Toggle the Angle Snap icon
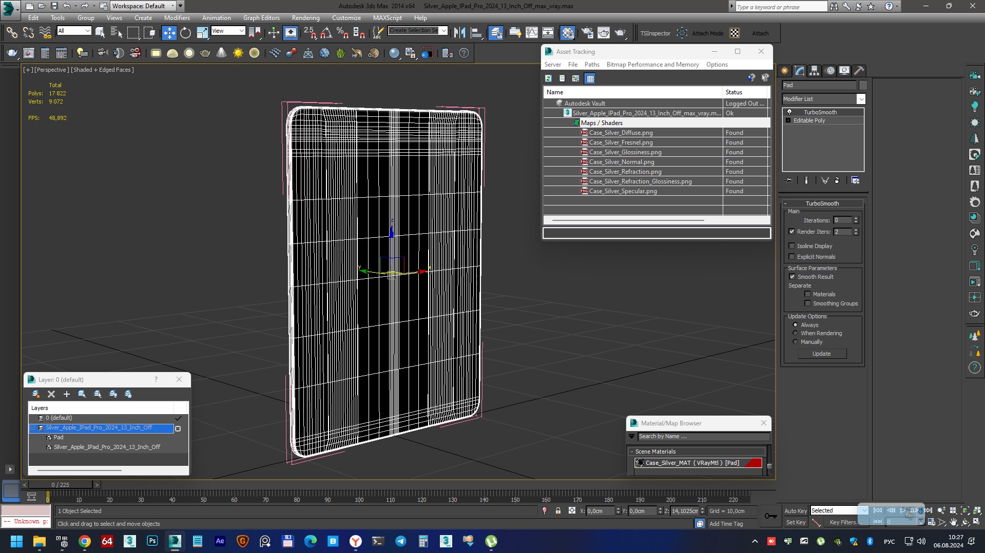985x553 pixels. coord(326,33)
